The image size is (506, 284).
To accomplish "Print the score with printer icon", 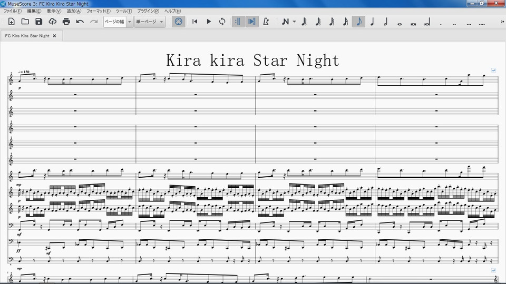I will [x=66, y=22].
